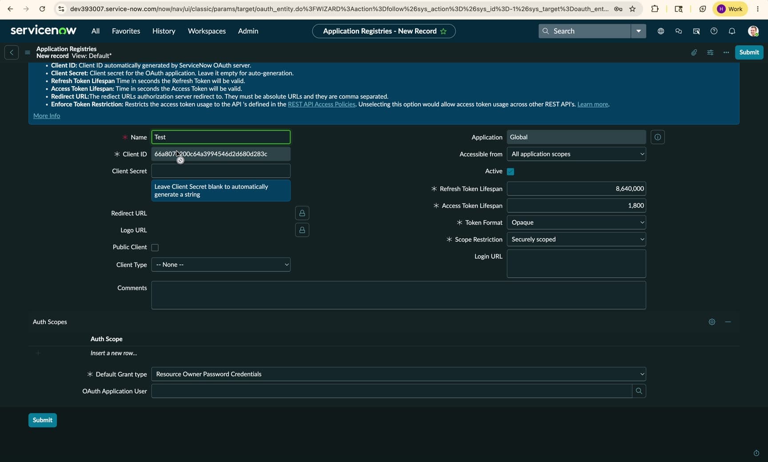The height and width of the screenshot is (462, 768).
Task: Click the form back chevron button
Action: 12,52
